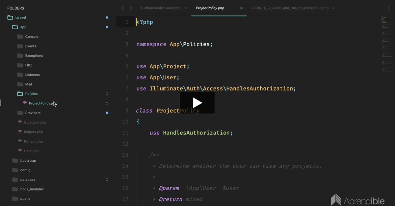Click the PHP file icon beside Project.php
This screenshot has height=206, width=395.
coord(20,141)
